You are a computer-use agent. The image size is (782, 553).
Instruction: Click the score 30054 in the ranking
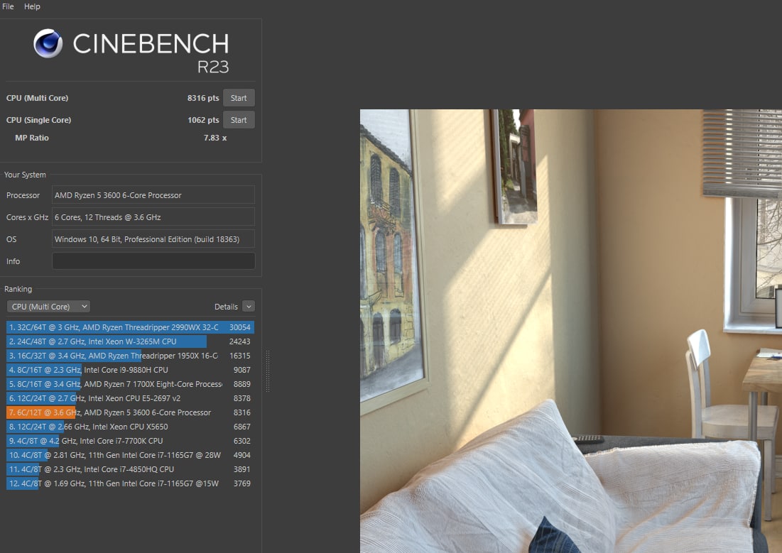pos(240,327)
